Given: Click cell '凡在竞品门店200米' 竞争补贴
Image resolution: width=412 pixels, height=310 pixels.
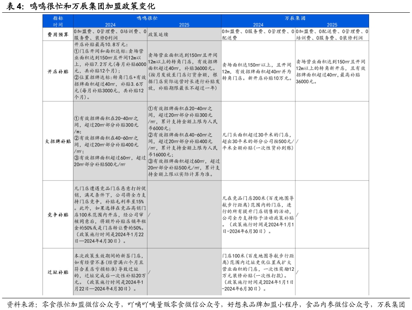Looking at the screenshot, I should 258,215.
